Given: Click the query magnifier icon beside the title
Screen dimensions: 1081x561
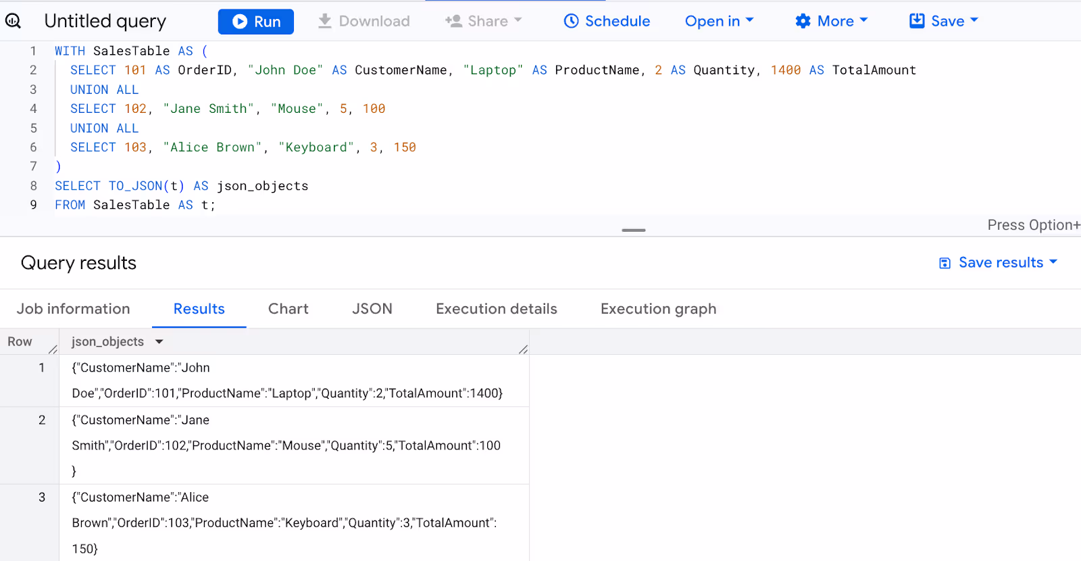Looking at the screenshot, I should [13, 21].
